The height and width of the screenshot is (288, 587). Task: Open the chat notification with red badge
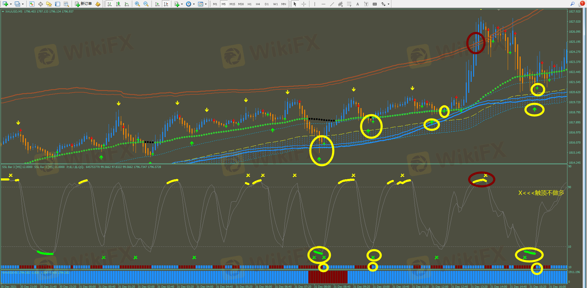[581, 4]
